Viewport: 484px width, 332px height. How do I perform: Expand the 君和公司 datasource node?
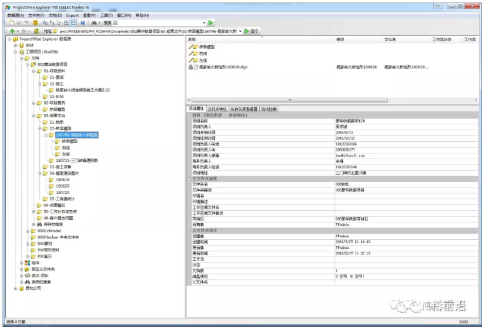(x=15, y=288)
